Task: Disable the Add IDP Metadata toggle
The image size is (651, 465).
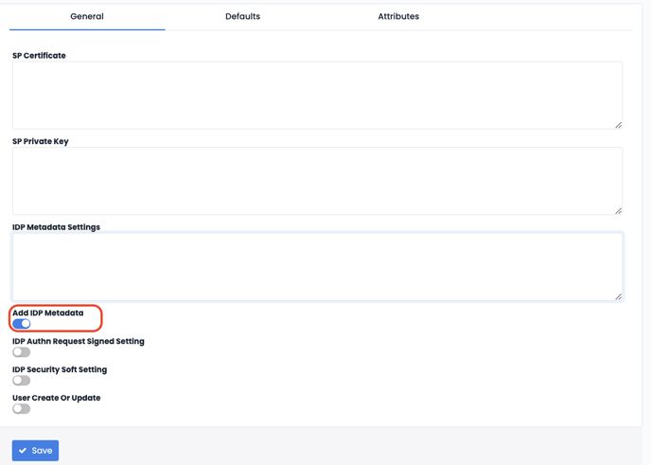Action: click(x=22, y=324)
